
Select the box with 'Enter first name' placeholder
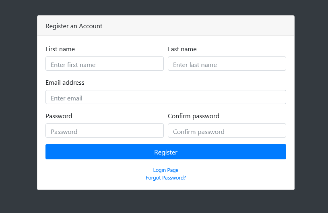point(105,63)
